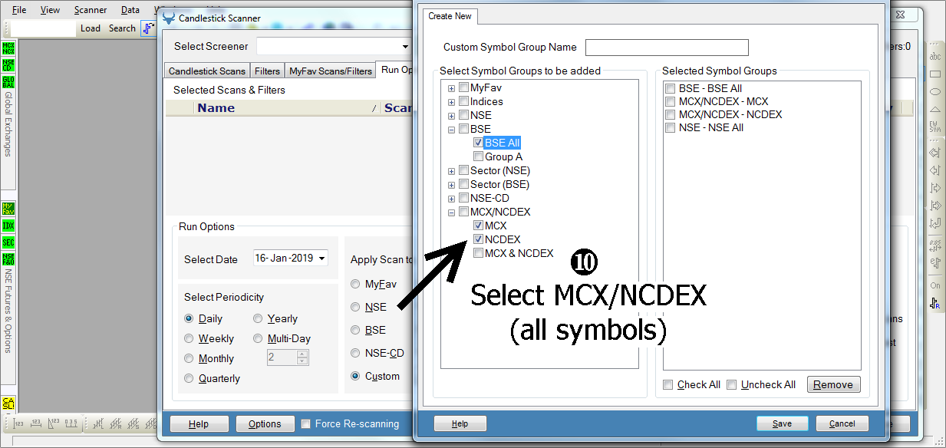Select the Weekly periodicity radio button

(189, 338)
